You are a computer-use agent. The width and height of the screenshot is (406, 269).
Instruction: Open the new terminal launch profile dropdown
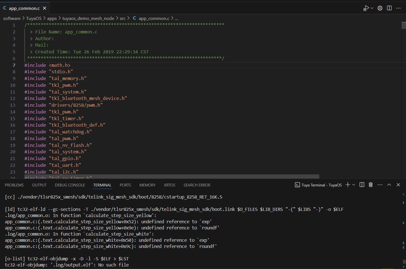pos(353,185)
